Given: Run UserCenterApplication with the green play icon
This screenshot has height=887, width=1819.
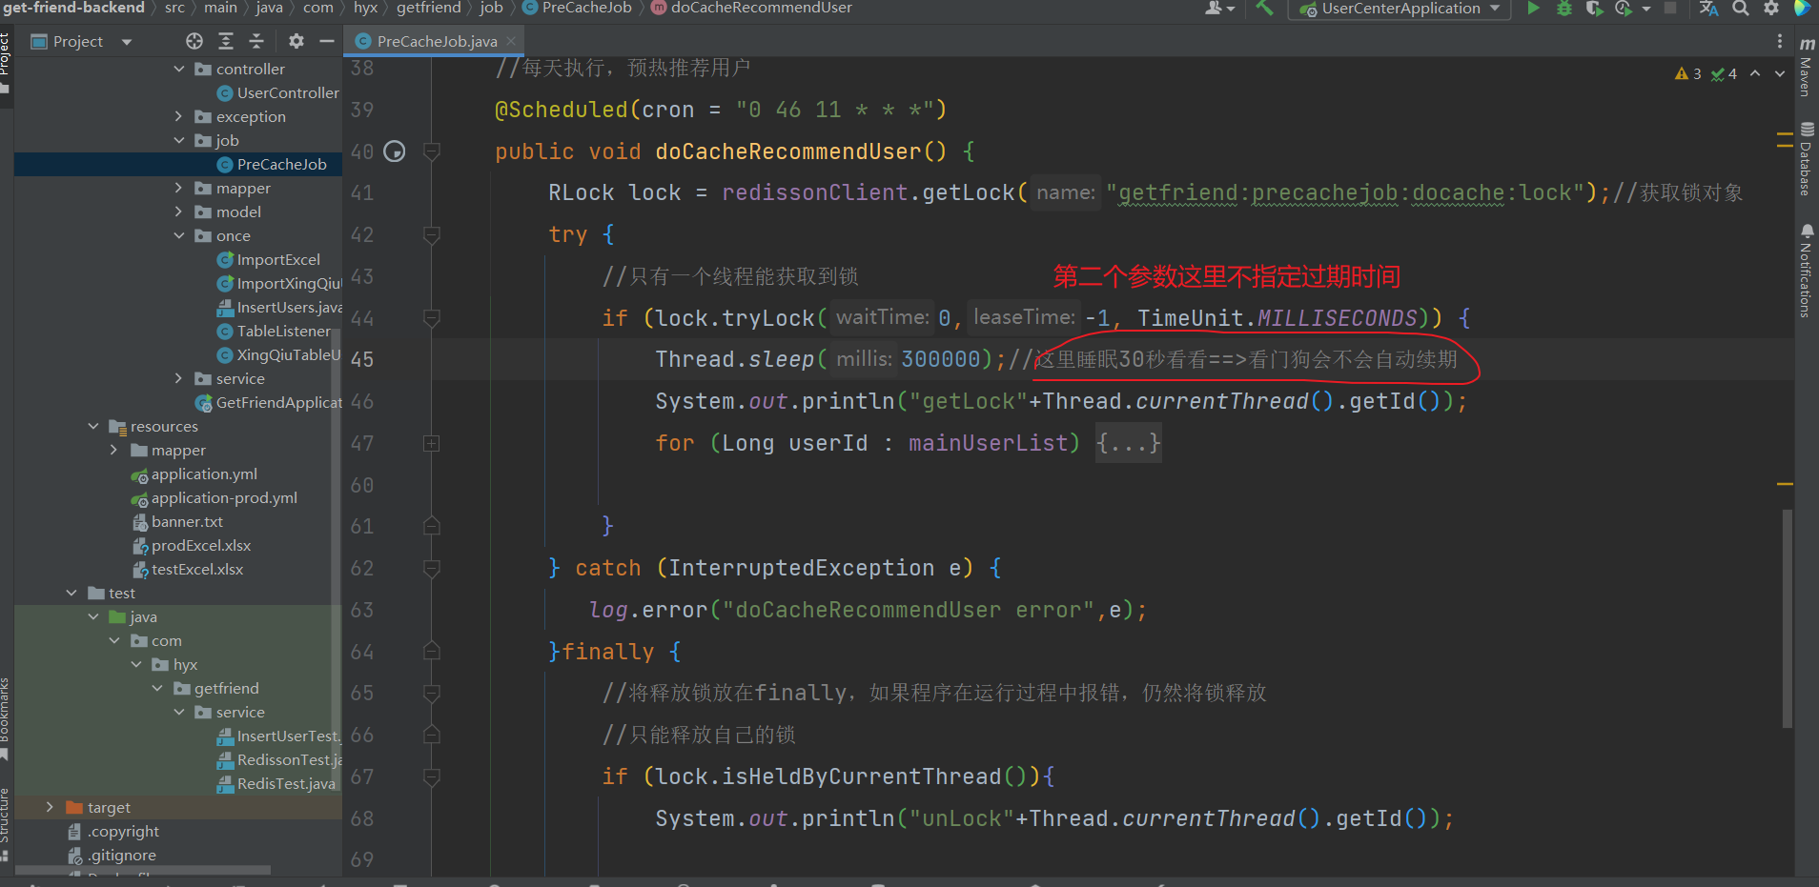Looking at the screenshot, I should tap(1533, 9).
